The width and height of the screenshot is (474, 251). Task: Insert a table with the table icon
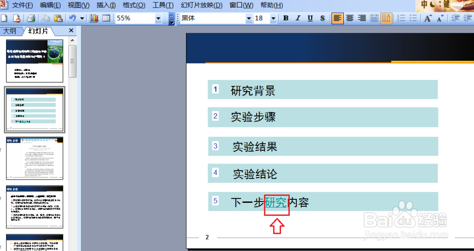[106, 18]
